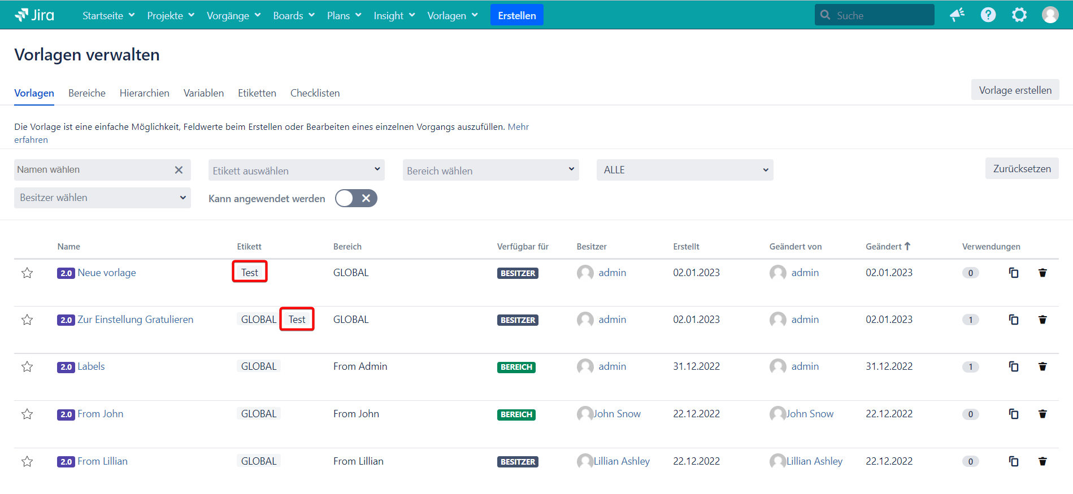The image size is (1073, 494).
Task: Open the 'Bereich wählen' dropdown
Action: pyautogui.click(x=490, y=171)
